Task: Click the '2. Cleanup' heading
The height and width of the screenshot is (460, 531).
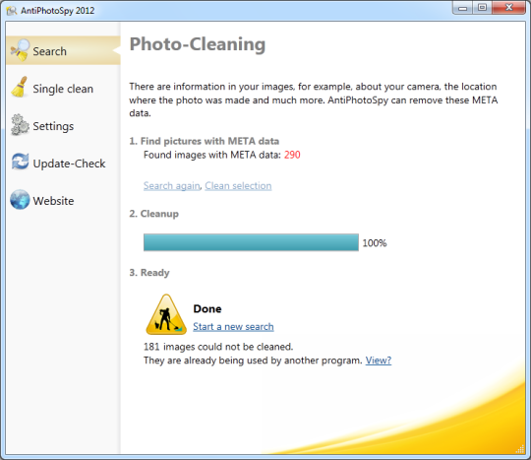Action: coord(153,214)
